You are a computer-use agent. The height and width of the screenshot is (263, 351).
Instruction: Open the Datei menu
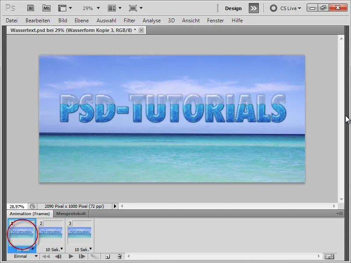[x=12, y=21]
